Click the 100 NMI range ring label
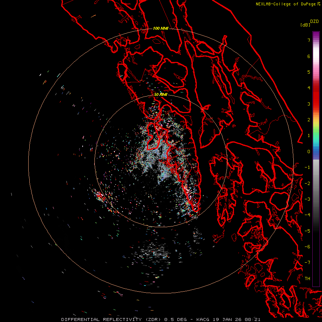Image resolution: width=322 pixels, height=322 pixels. 161,28
